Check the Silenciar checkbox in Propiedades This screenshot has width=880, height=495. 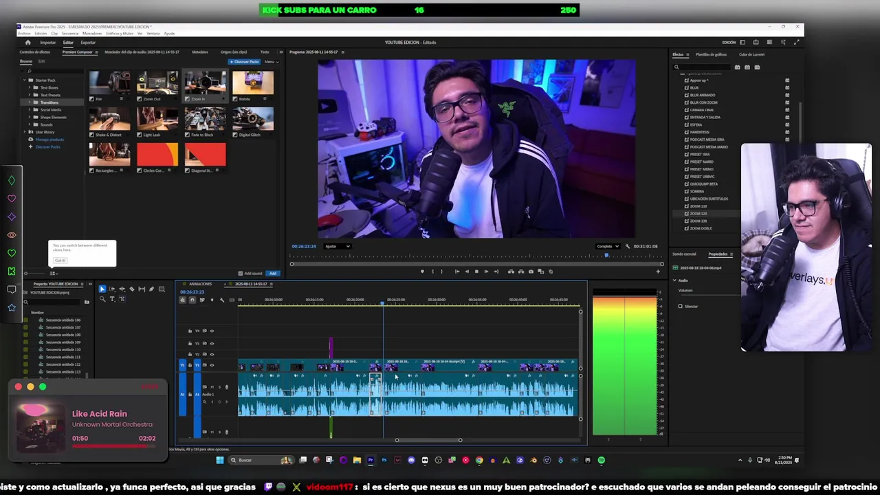pos(681,307)
